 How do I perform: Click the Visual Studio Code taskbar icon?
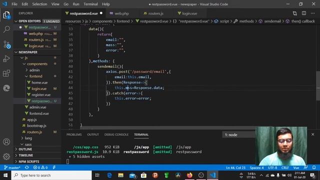(212, 175)
